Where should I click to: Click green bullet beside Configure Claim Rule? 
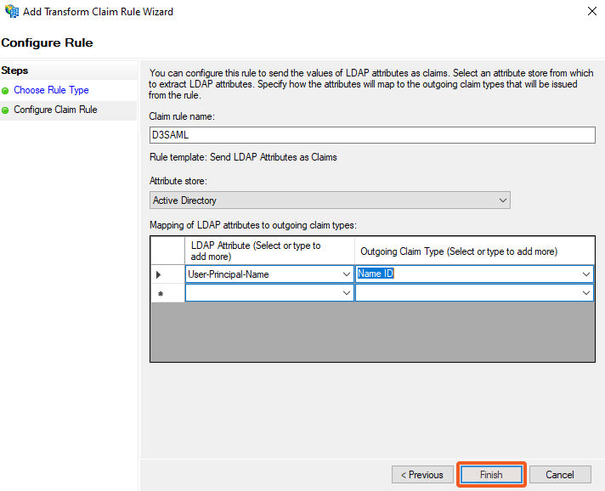pyautogui.click(x=6, y=110)
